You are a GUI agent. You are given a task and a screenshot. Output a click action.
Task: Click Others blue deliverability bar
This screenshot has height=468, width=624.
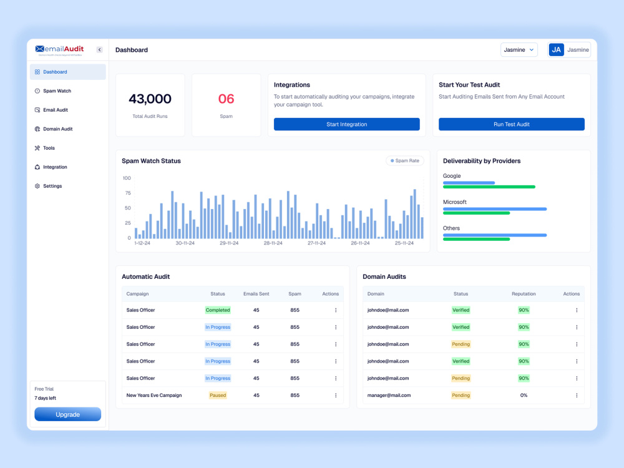coord(495,235)
